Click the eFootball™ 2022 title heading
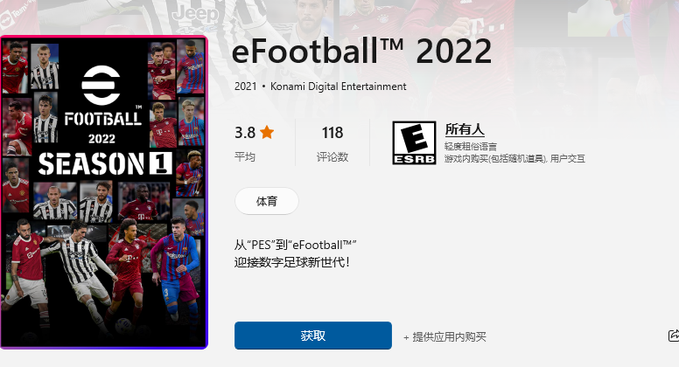Screen dimensions: 679x367 [x=361, y=51]
